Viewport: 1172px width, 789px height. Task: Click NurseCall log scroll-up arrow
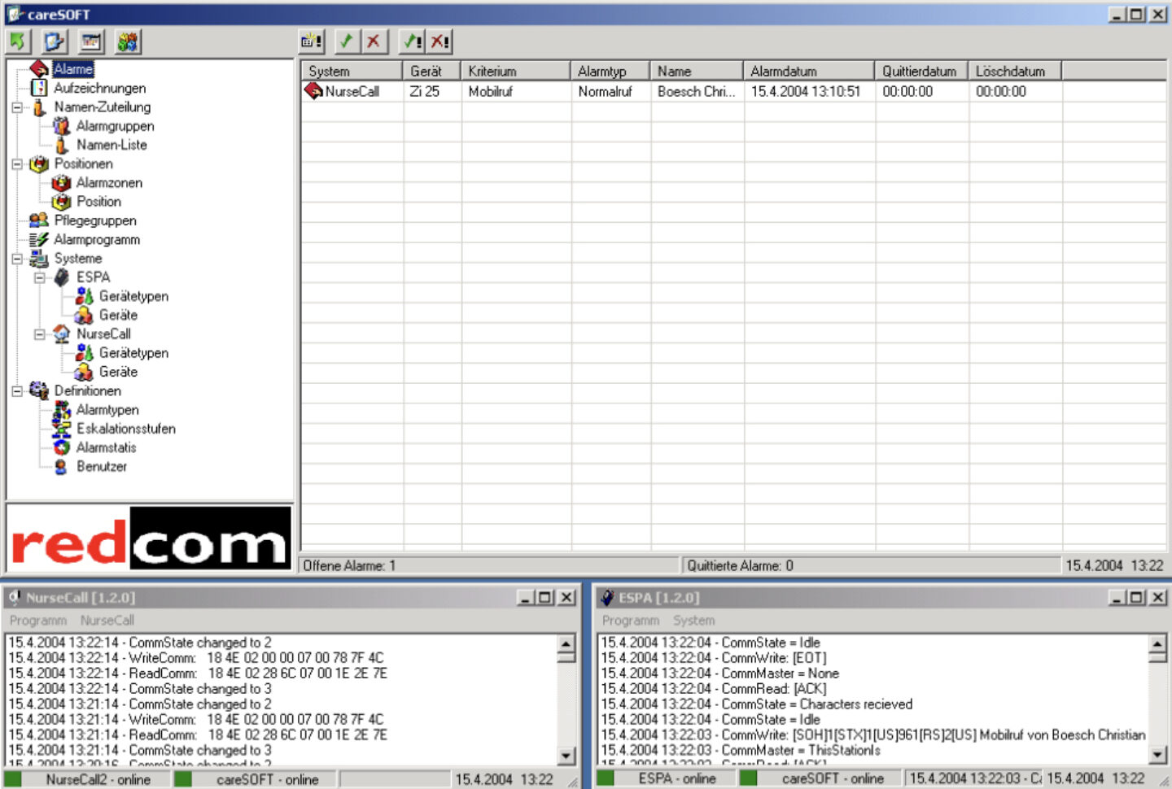(x=566, y=644)
